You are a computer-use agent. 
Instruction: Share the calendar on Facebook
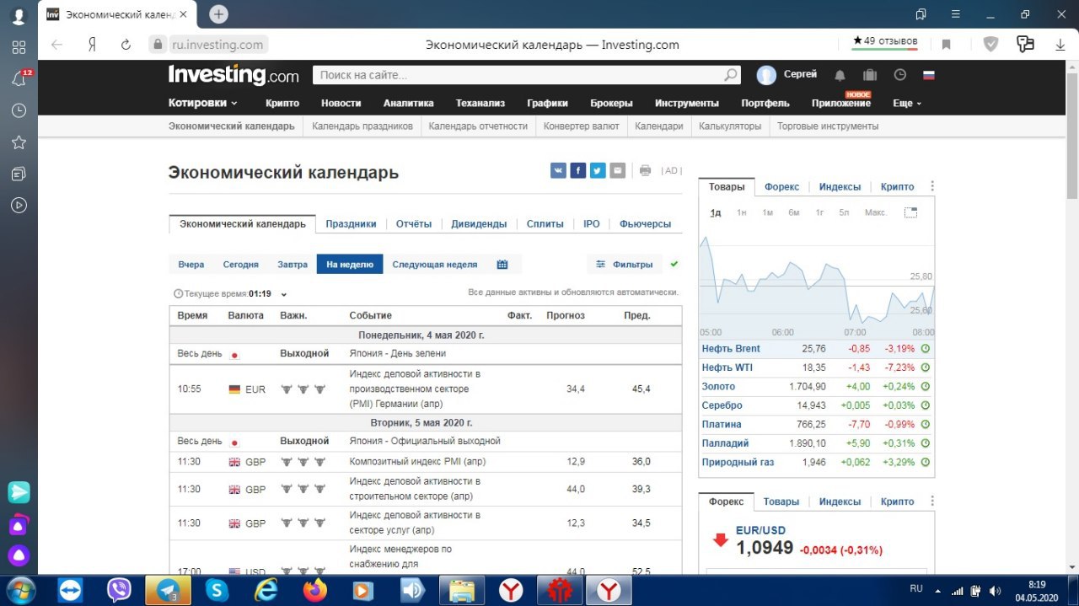pyautogui.click(x=577, y=170)
